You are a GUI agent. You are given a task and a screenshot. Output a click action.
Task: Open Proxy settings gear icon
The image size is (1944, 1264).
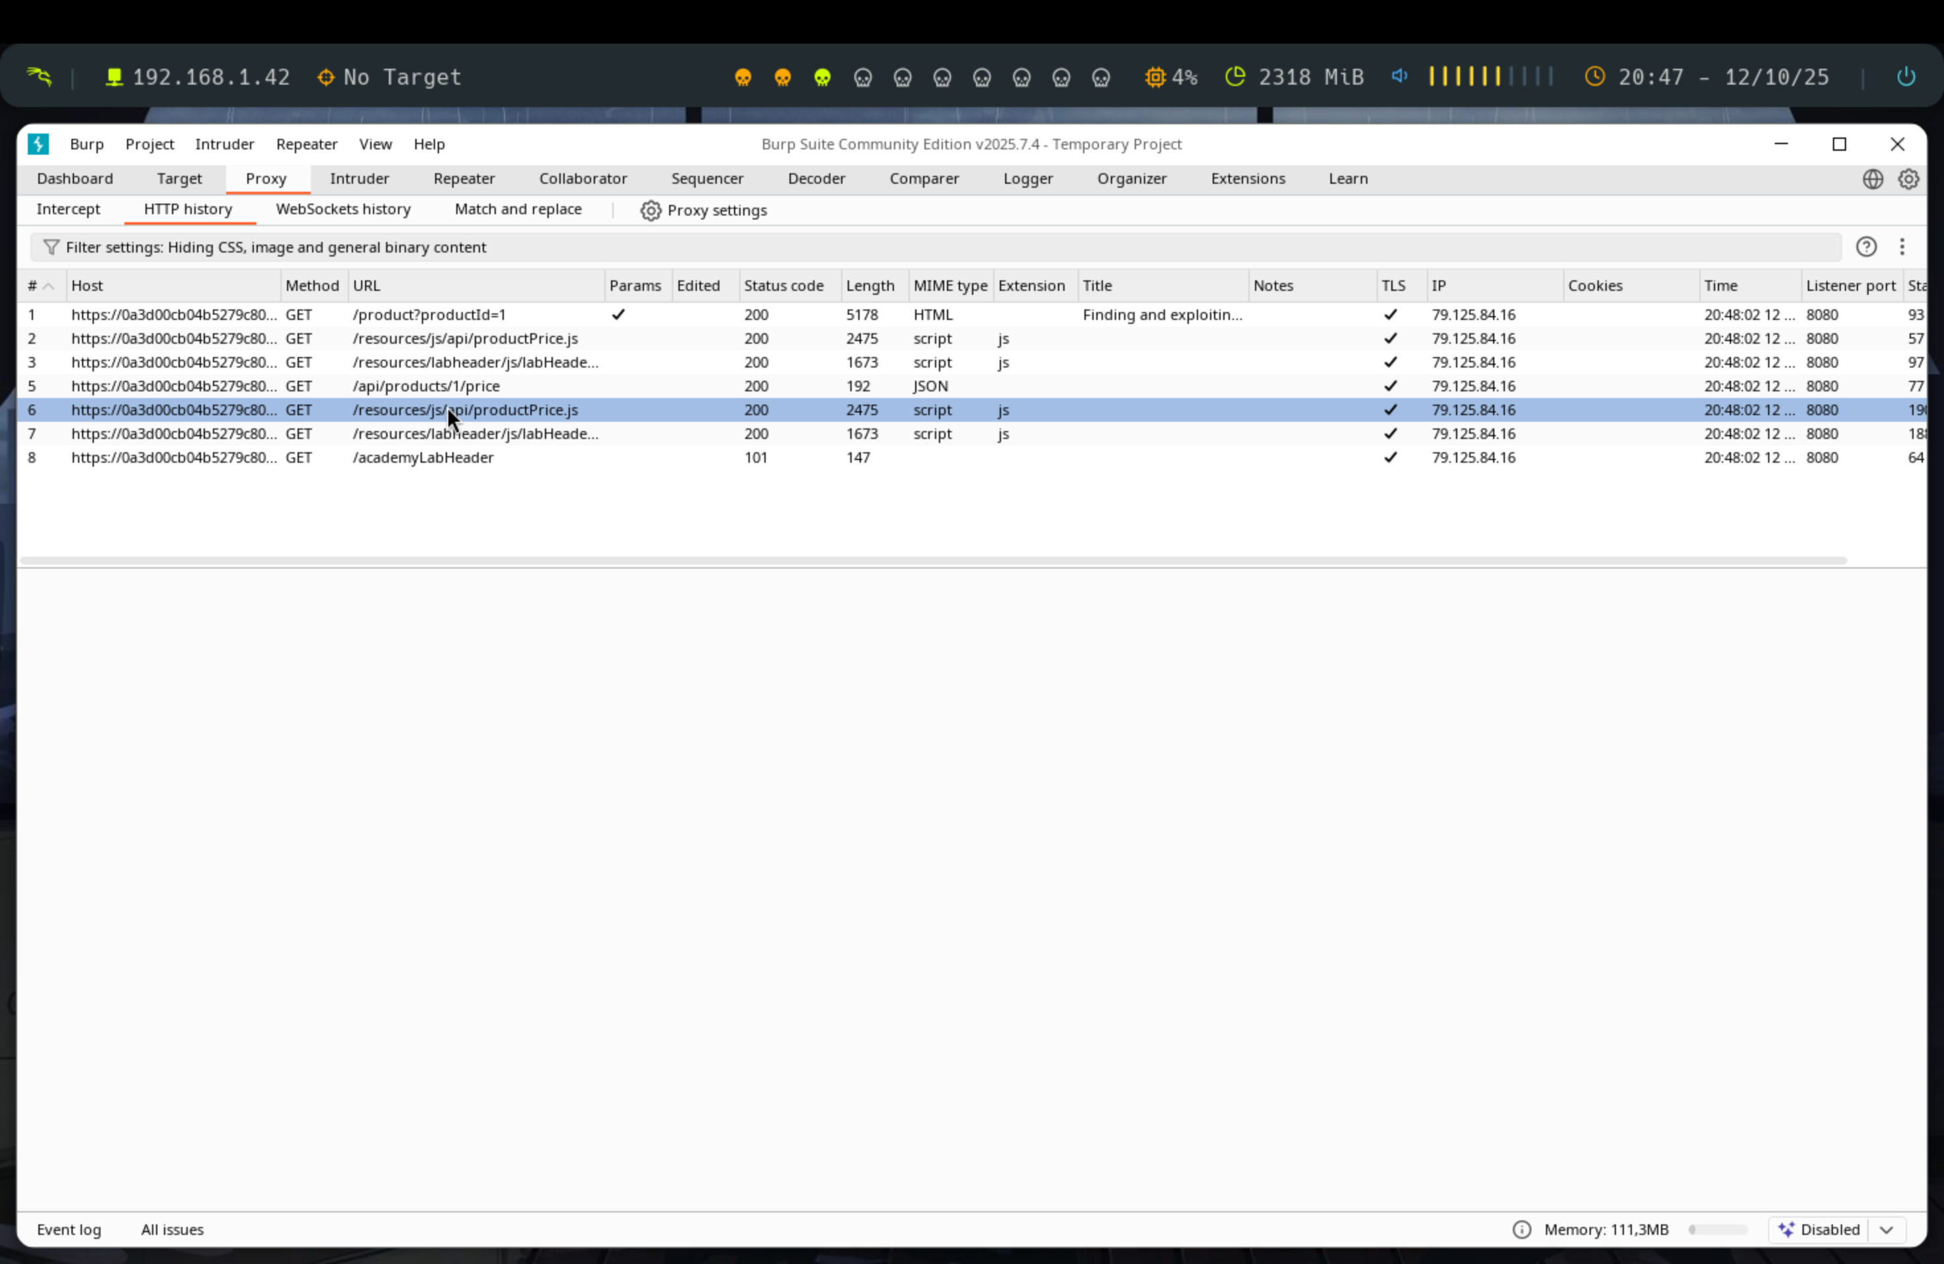click(x=650, y=211)
